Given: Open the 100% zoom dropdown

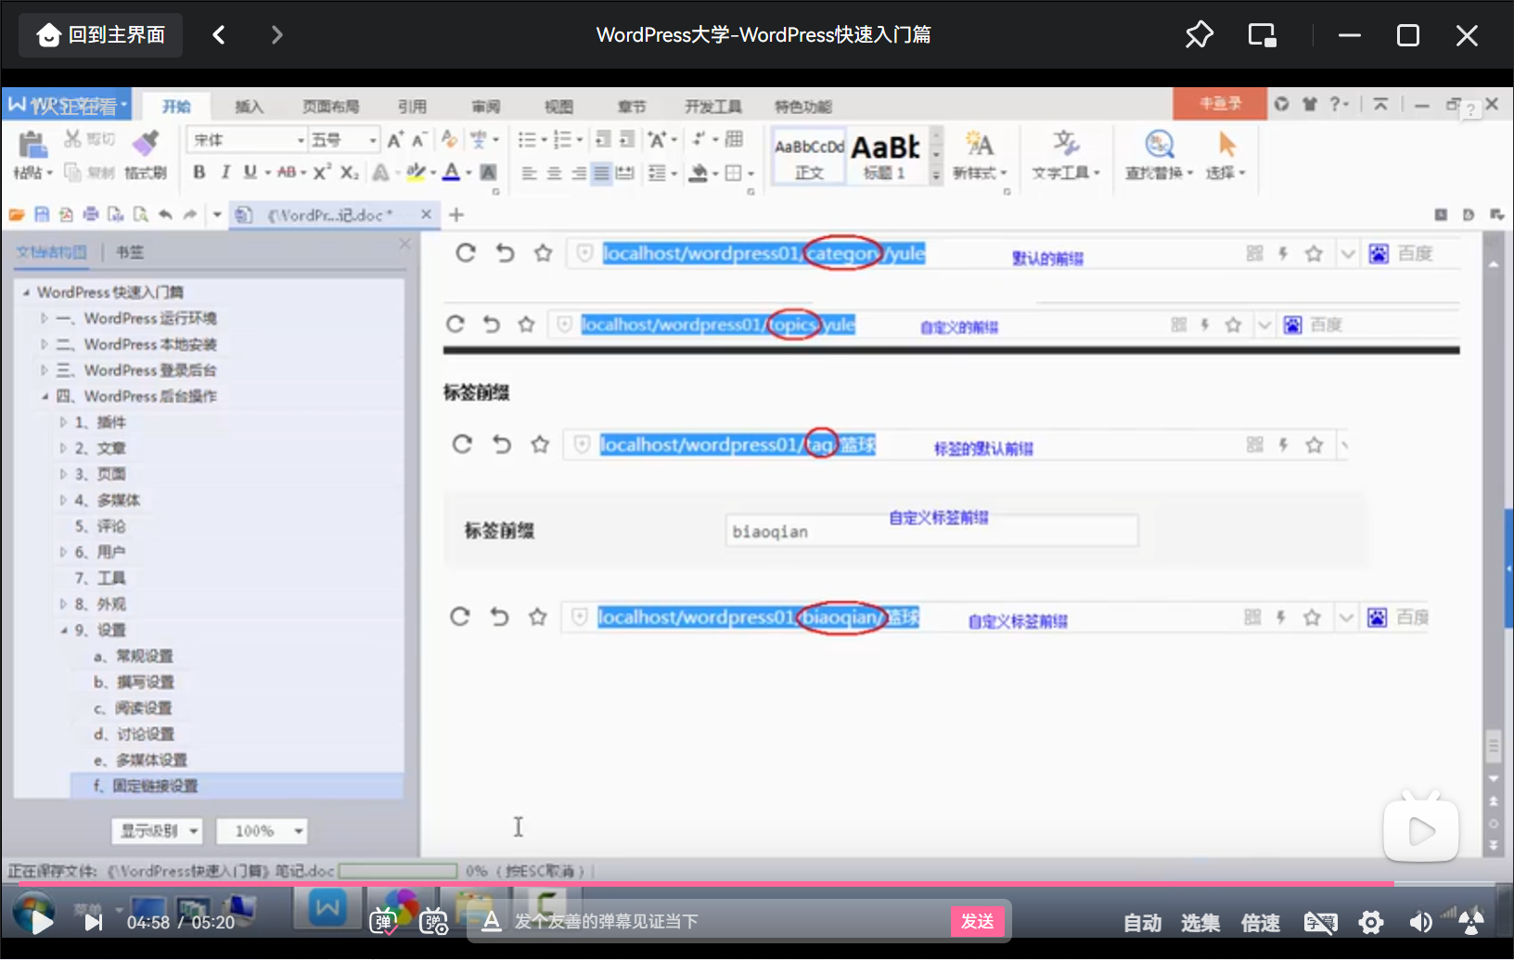Looking at the screenshot, I should [262, 831].
